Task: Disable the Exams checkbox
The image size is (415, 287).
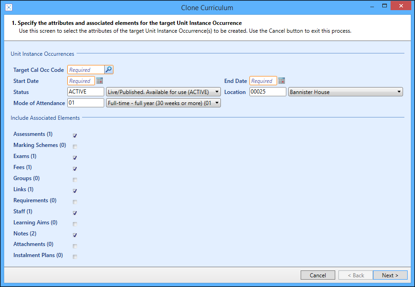Action: pos(75,158)
